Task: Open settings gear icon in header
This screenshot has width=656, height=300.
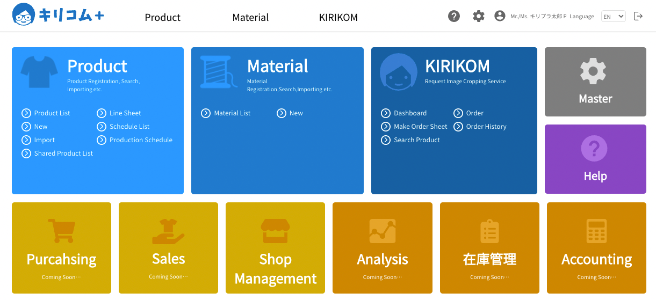Action: point(478,16)
